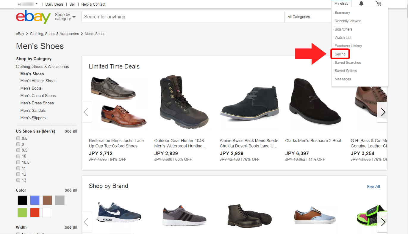Open Help & Contact link
408x234 pixels.
(x=93, y=4)
